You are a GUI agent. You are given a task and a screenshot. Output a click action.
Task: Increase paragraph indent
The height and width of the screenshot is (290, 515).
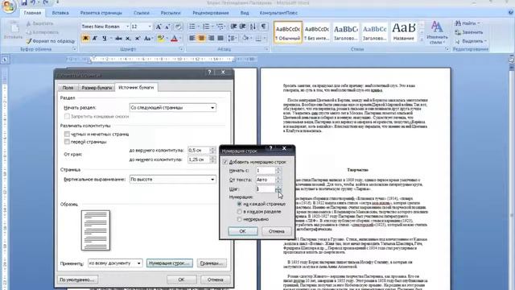tap(243, 27)
